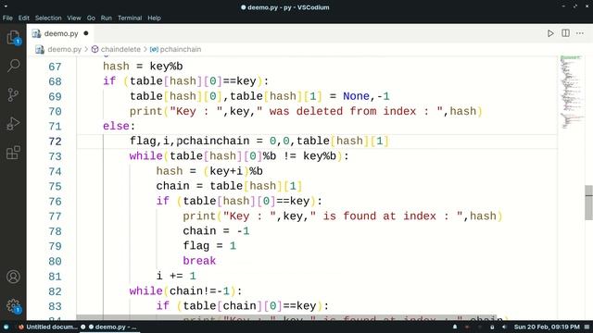Open the tray menu beside the clock

click(x=587, y=327)
